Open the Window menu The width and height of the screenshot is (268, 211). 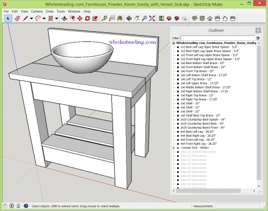(74, 11)
